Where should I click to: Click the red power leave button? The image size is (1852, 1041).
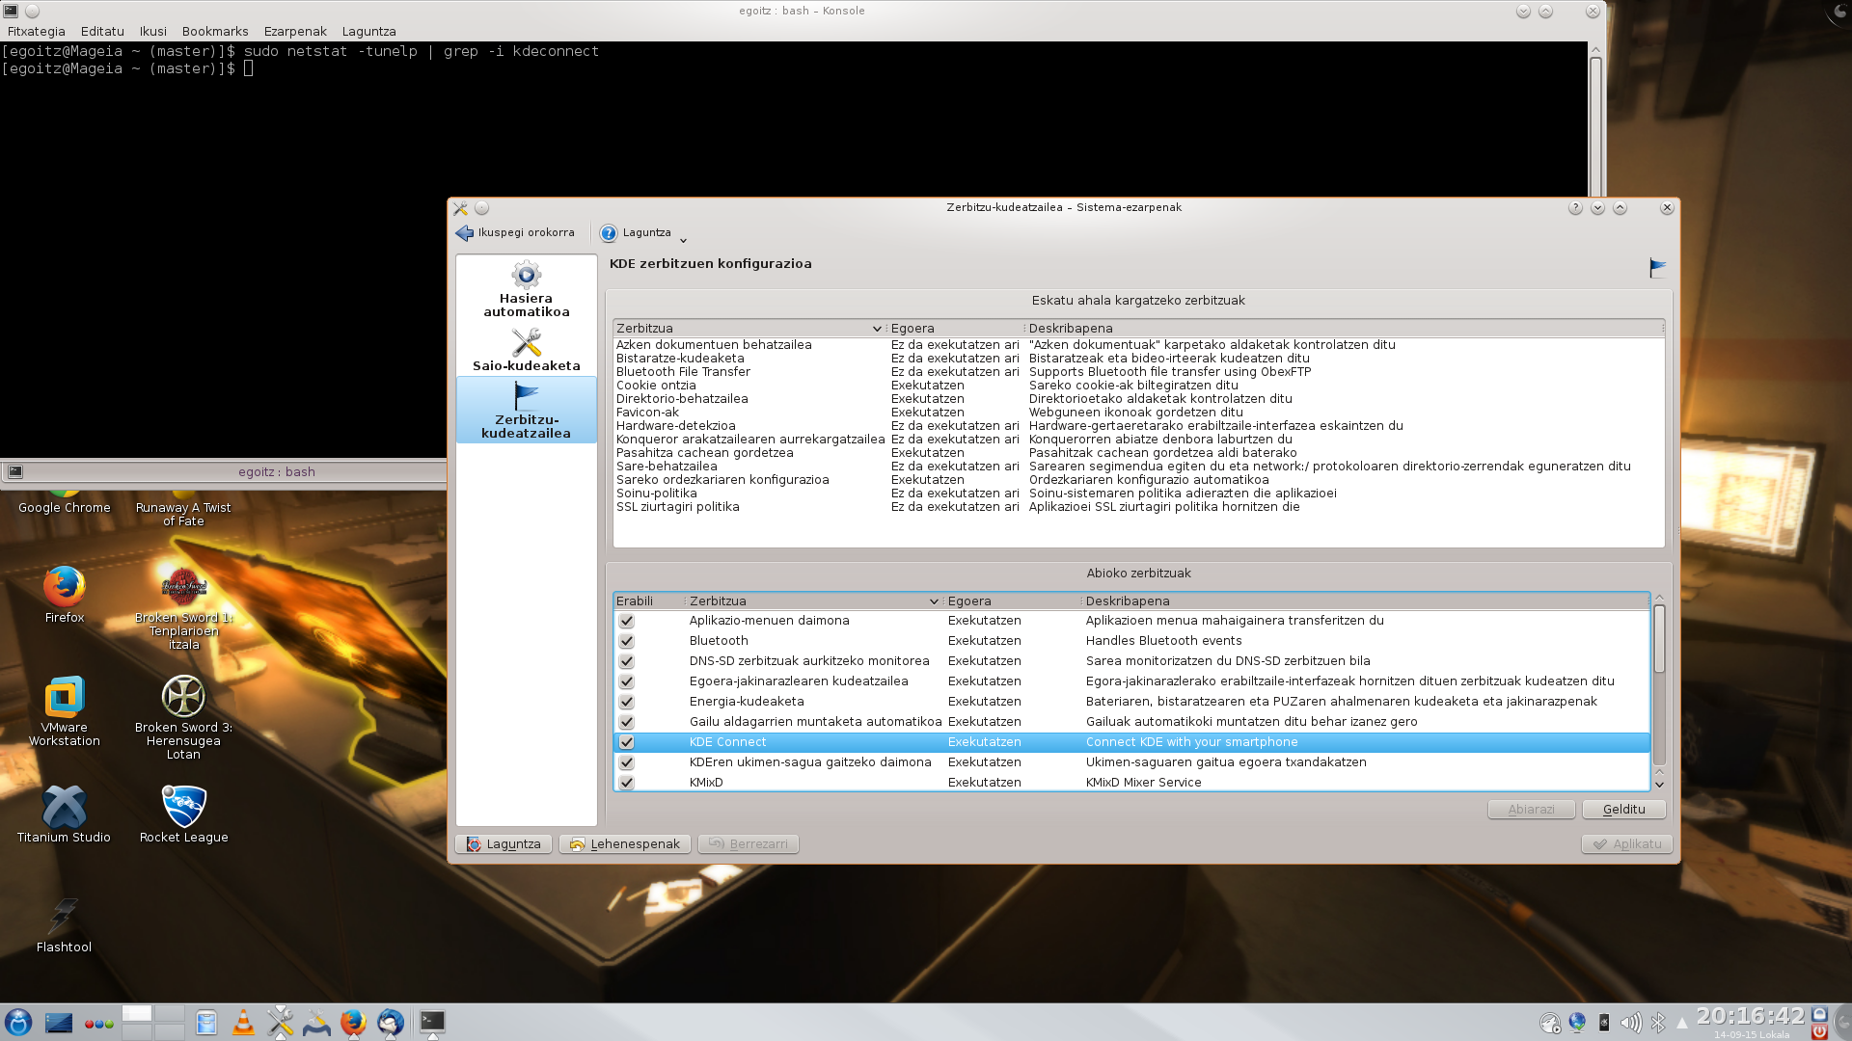(x=1819, y=1031)
